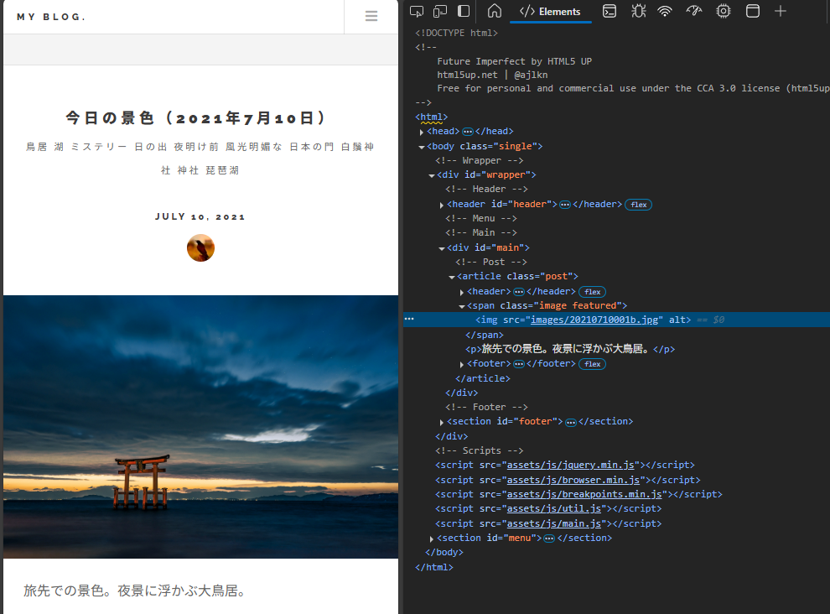830x614 pixels.
Task: Select the <!-- Menu --> comment
Action: click(x=481, y=218)
